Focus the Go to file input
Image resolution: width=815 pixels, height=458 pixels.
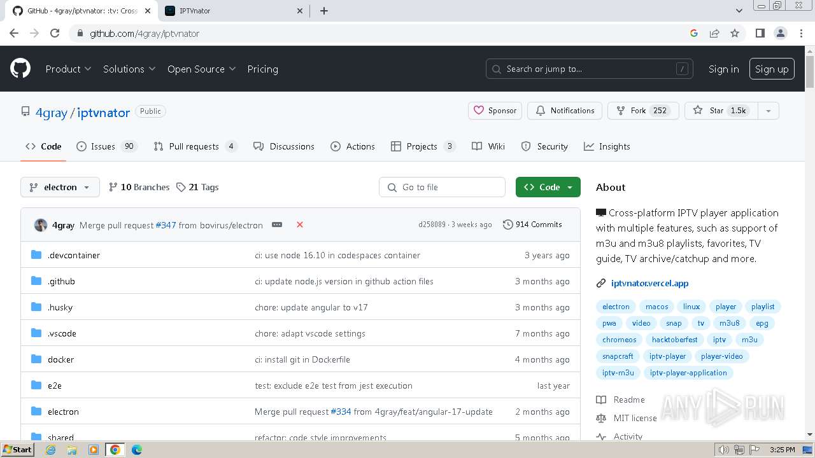click(443, 187)
